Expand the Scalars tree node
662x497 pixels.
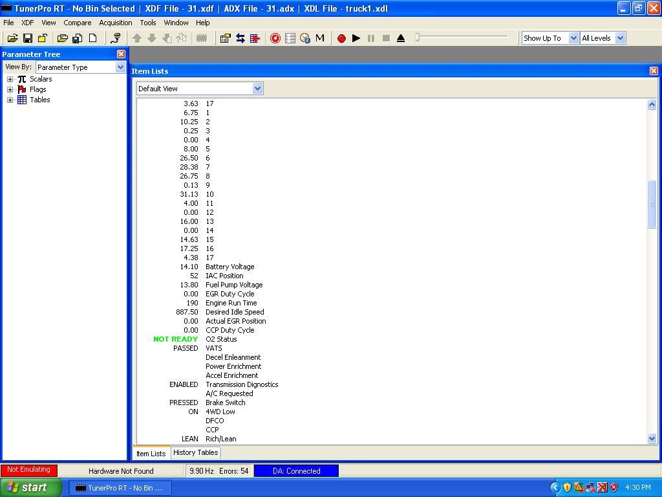tap(10, 79)
